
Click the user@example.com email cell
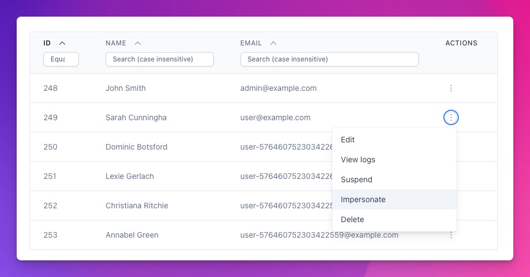pyautogui.click(x=275, y=117)
